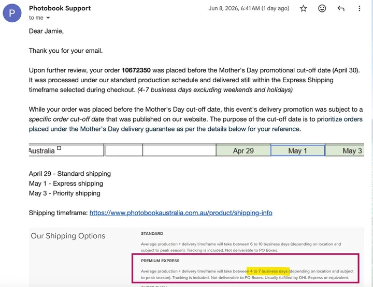Click the 'Our Shipping Options' heading
The height and width of the screenshot is (287, 373).
68,236
